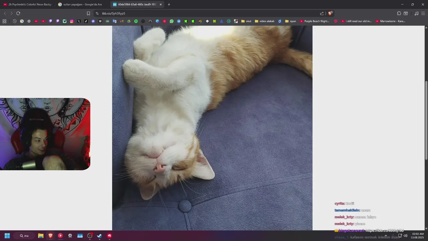The image size is (428, 241).
Task: Open the ChatGPT bookmark icon
Action: tap(29, 21)
